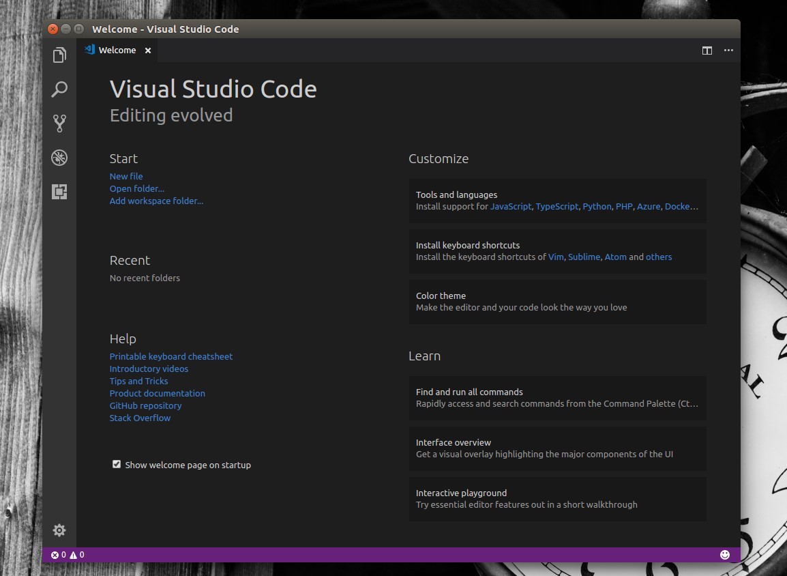787x576 pixels.
Task: Open the Debug view in activity bar
Action: click(59, 158)
